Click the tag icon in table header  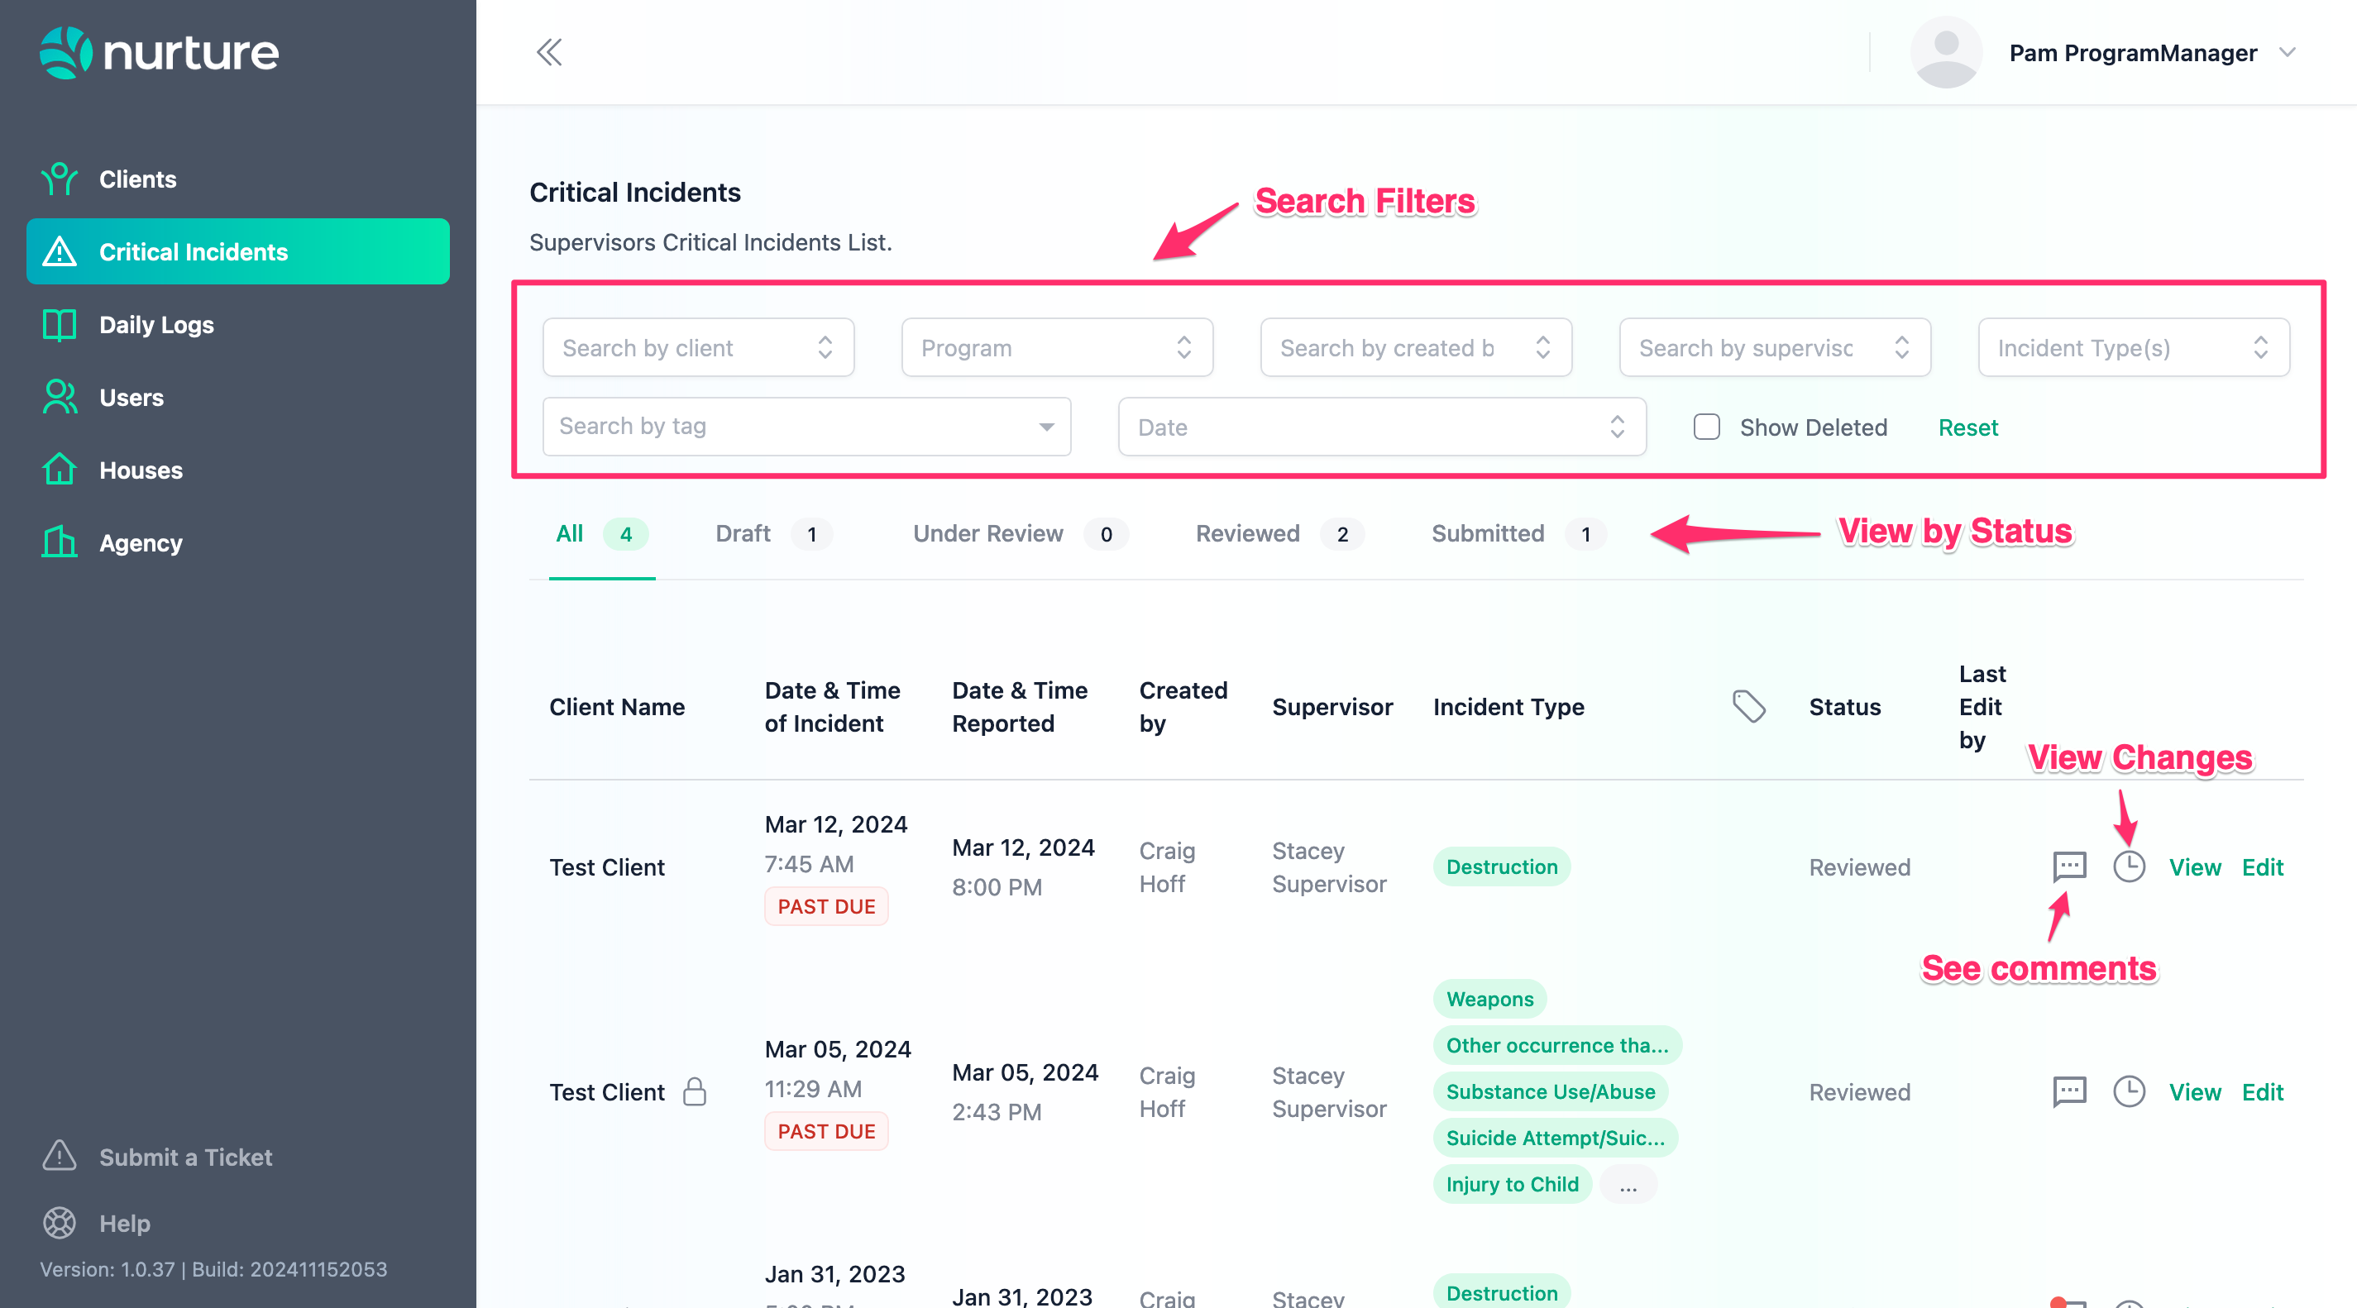tap(1748, 706)
